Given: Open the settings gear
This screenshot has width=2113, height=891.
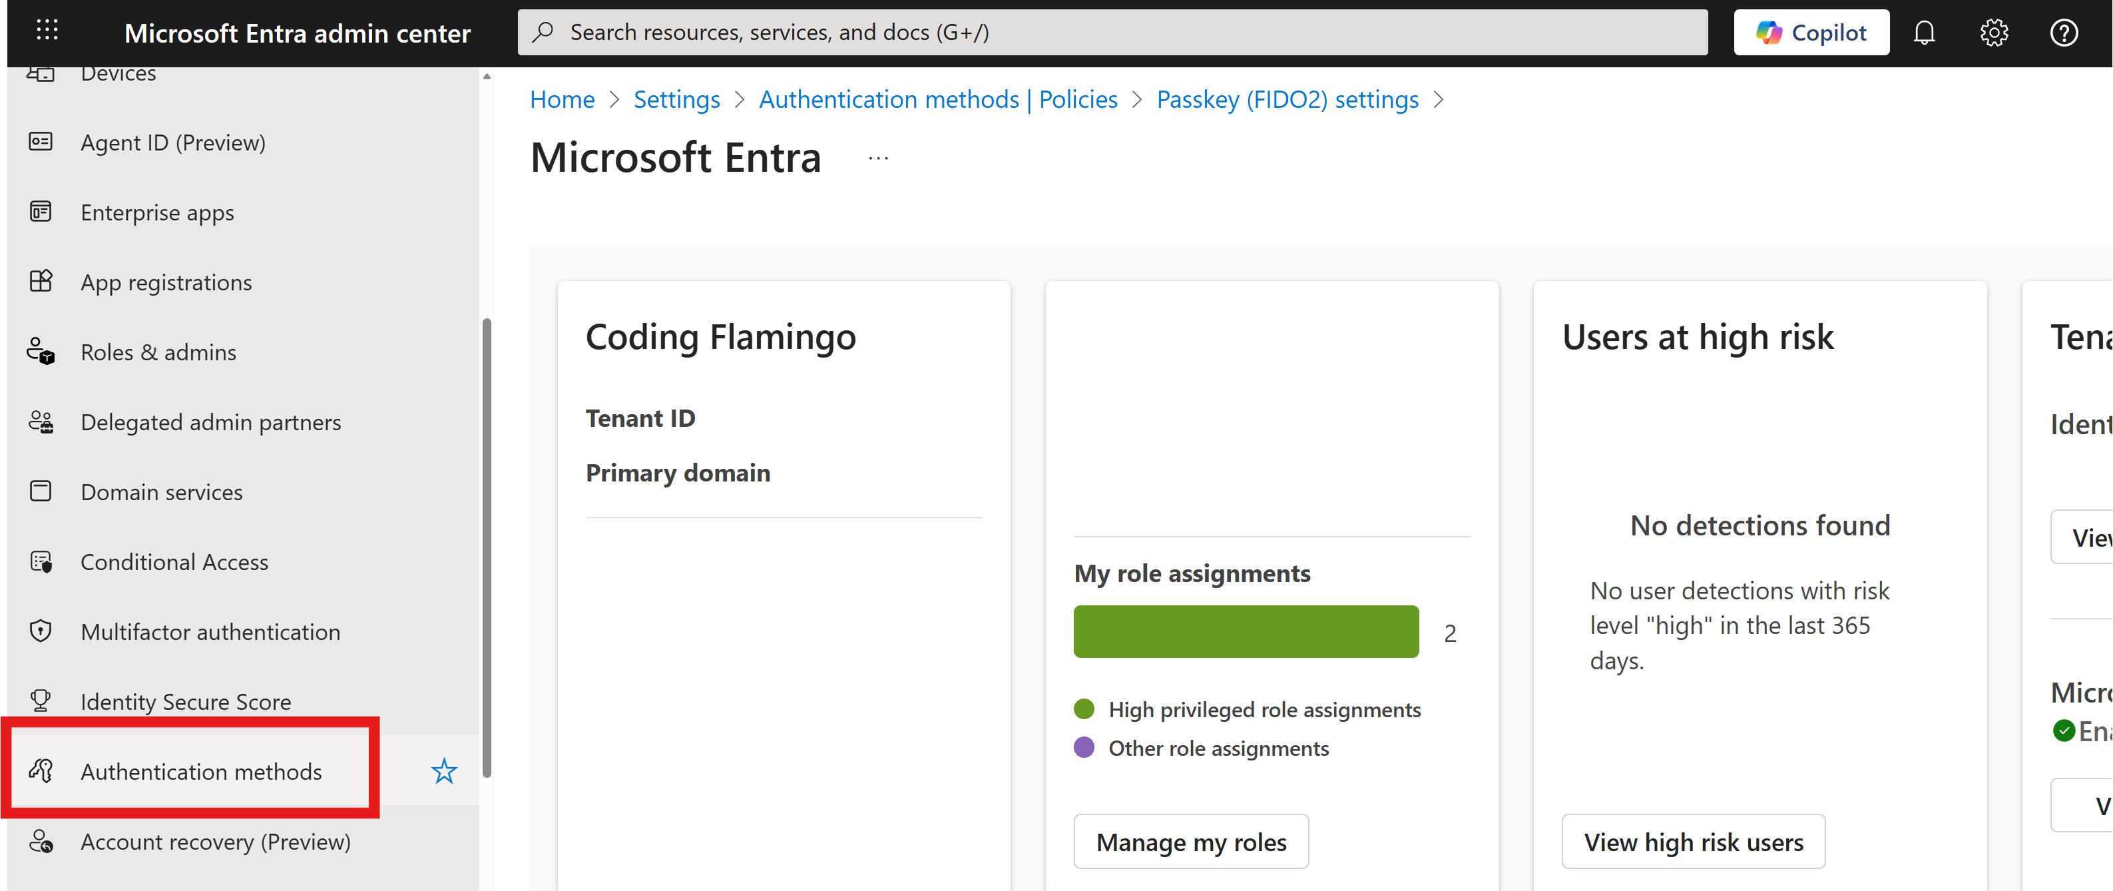Looking at the screenshot, I should [1993, 33].
